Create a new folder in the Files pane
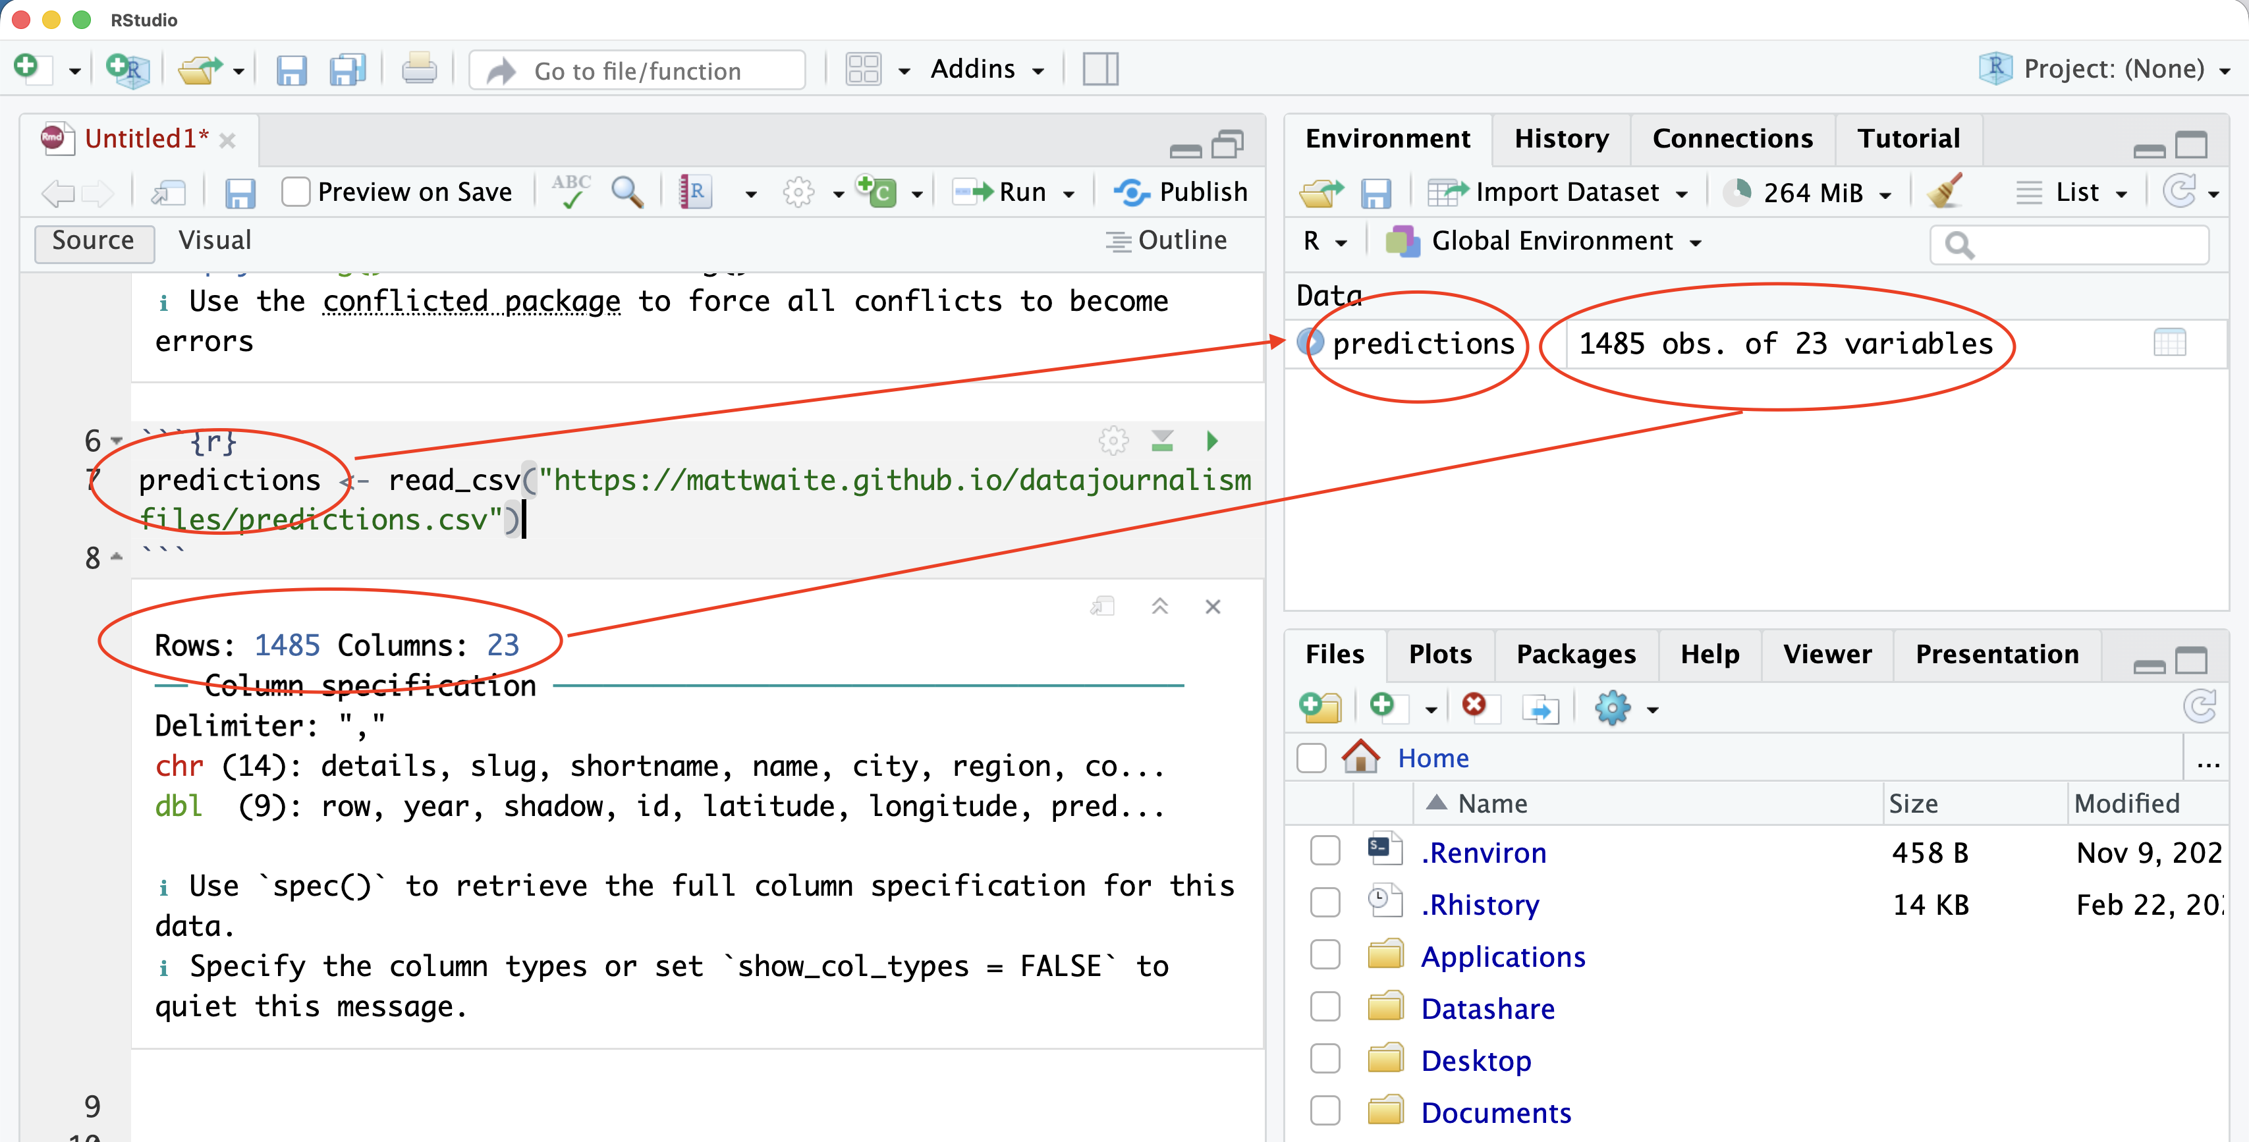The width and height of the screenshot is (2249, 1142). [1320, 708]
